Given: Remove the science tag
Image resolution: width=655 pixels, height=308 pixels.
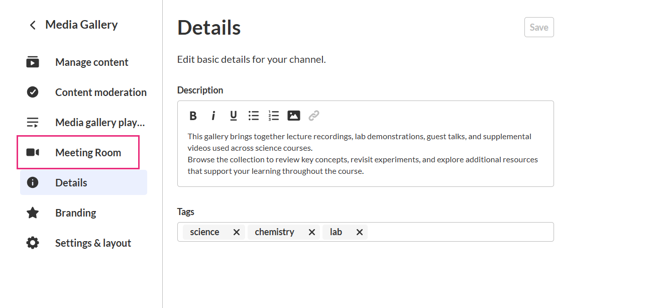Looking at the screenshot, I should (237, 232).
